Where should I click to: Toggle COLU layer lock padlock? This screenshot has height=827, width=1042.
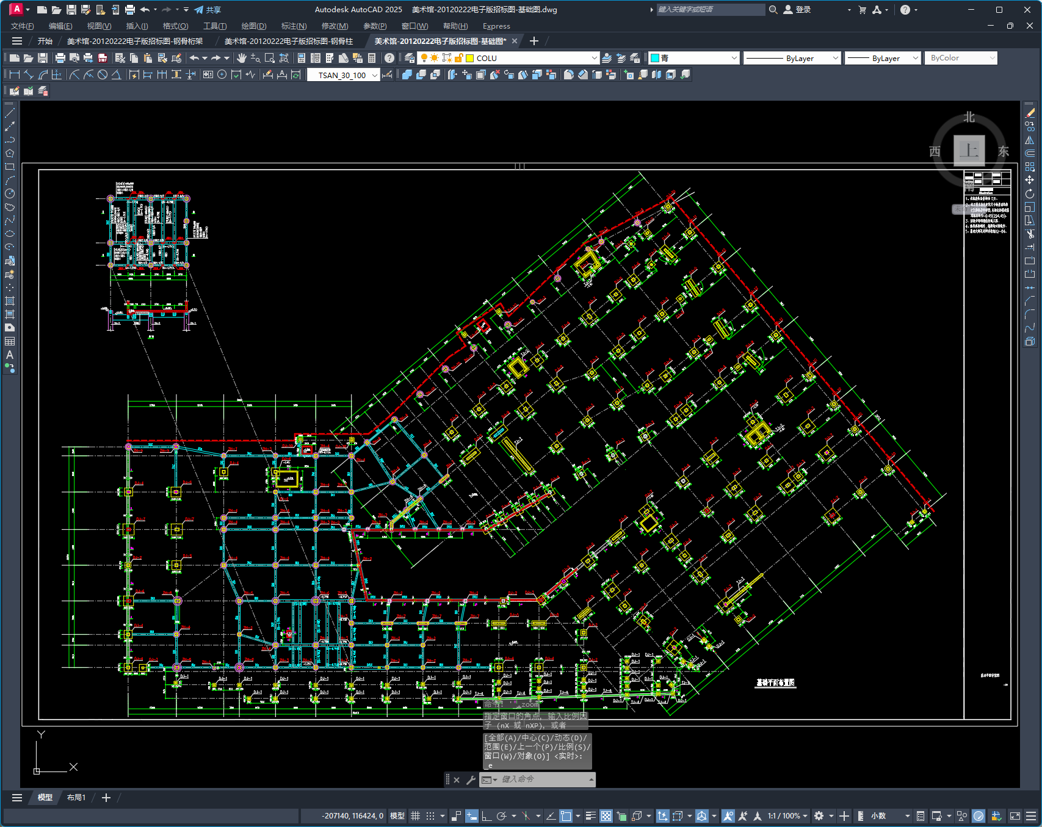(x=458, y=58)
